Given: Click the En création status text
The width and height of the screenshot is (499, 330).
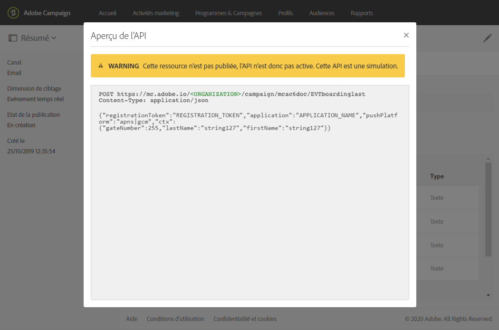Looking at the screenshot, I should pos(21,125).
